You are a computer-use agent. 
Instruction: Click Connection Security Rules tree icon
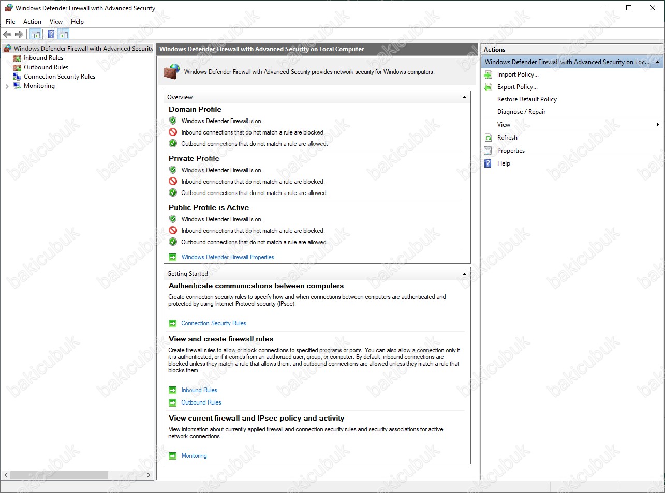point(17,77)
